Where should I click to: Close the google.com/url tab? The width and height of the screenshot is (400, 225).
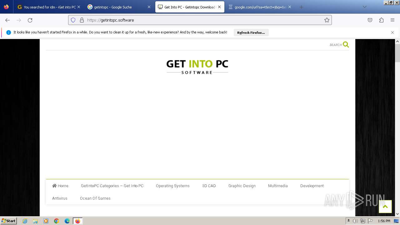[x=290, y=7]
